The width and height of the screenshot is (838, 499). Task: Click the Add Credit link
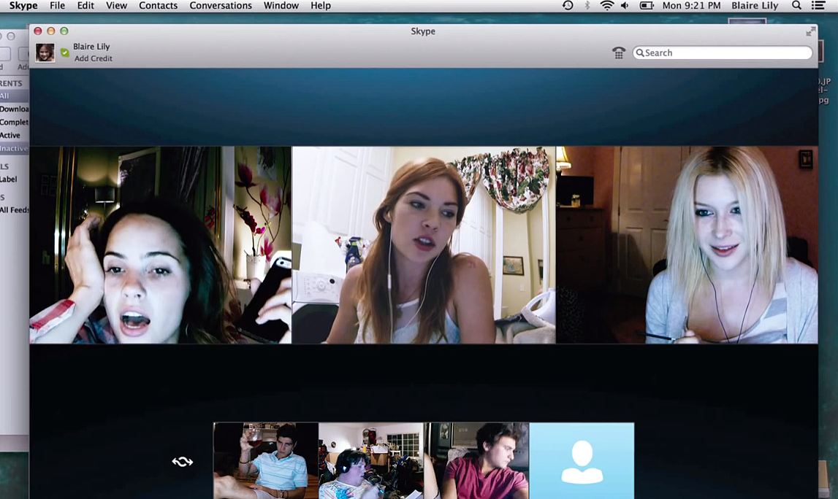point(93,58)
